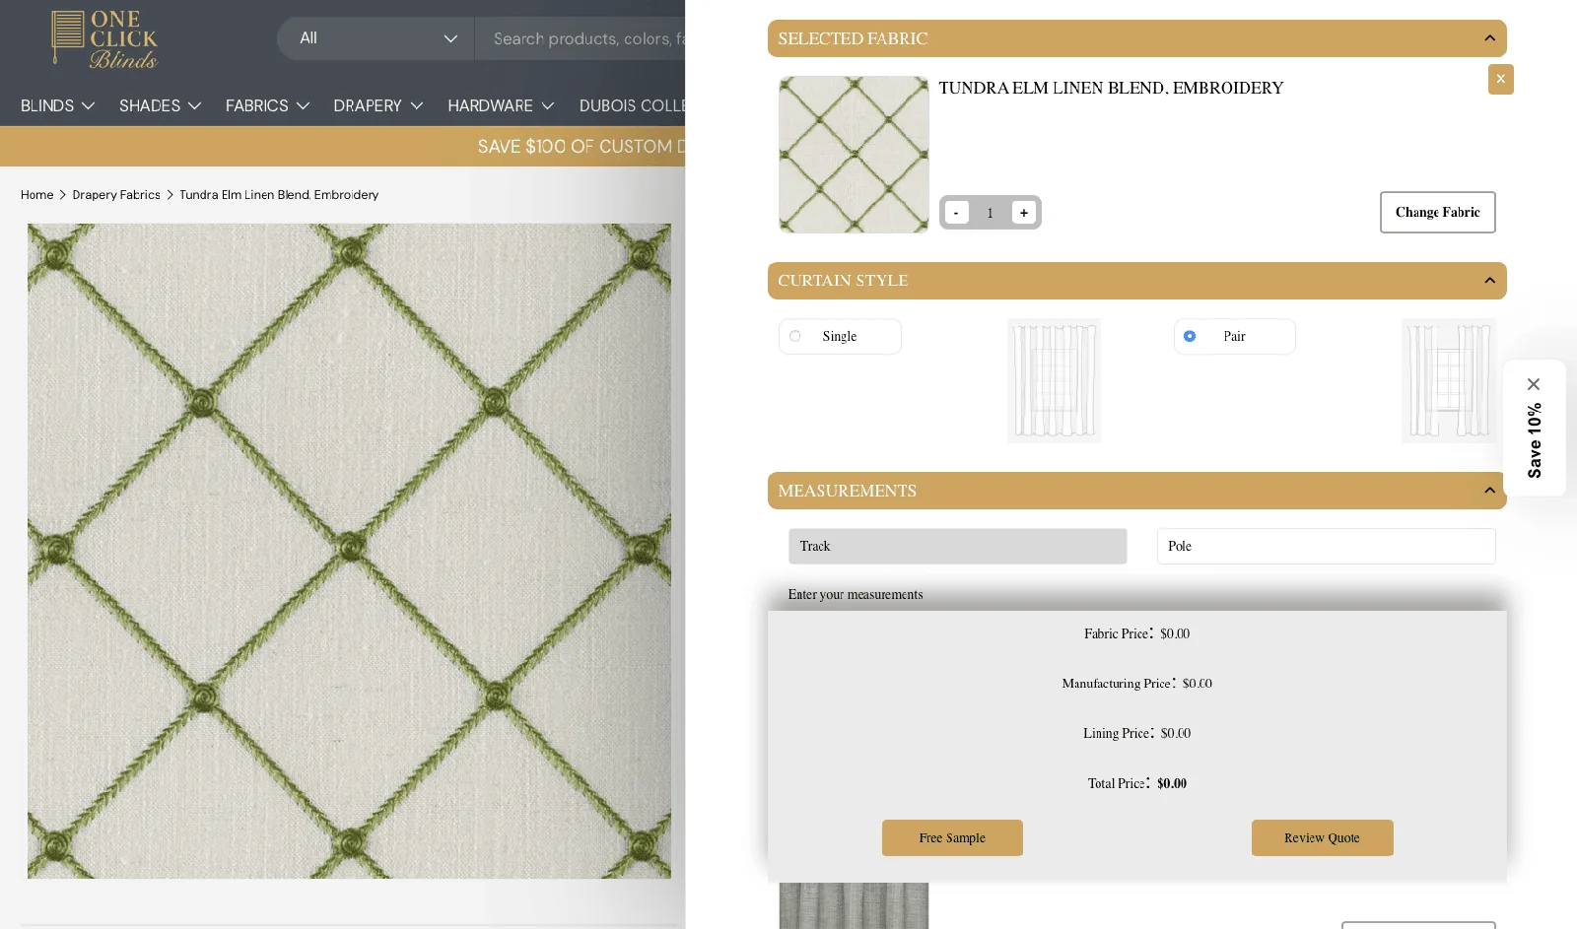The image size is (1577, 929).
Task: Click the single curtain illustration
Action: (1054, 380)
